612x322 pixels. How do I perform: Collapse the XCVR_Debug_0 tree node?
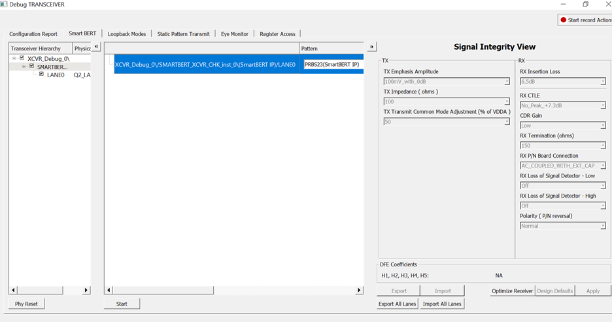point(14,58)
